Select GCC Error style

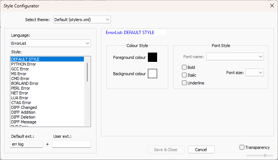pyautogui.click(x=47, y=69)
